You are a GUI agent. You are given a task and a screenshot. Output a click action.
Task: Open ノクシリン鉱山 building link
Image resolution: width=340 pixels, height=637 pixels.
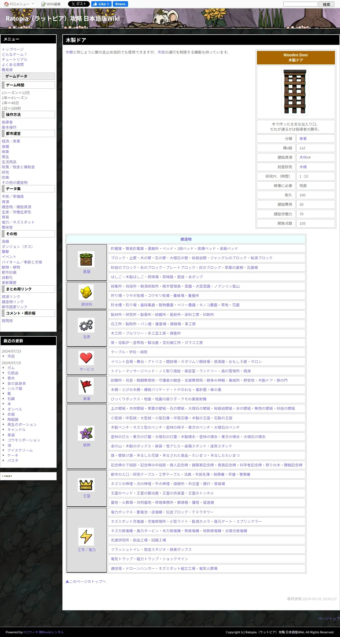pos(227,286)
